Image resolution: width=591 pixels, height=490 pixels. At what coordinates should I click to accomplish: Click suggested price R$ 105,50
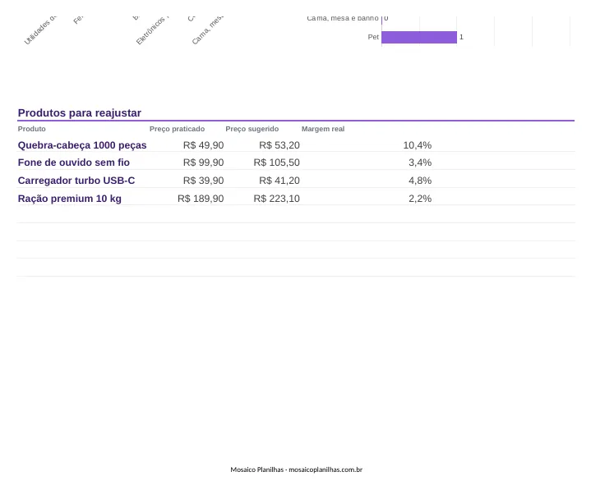point(277,163)
